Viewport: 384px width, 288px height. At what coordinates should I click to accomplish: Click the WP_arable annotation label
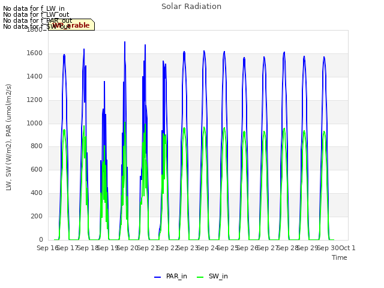[71, 25]
